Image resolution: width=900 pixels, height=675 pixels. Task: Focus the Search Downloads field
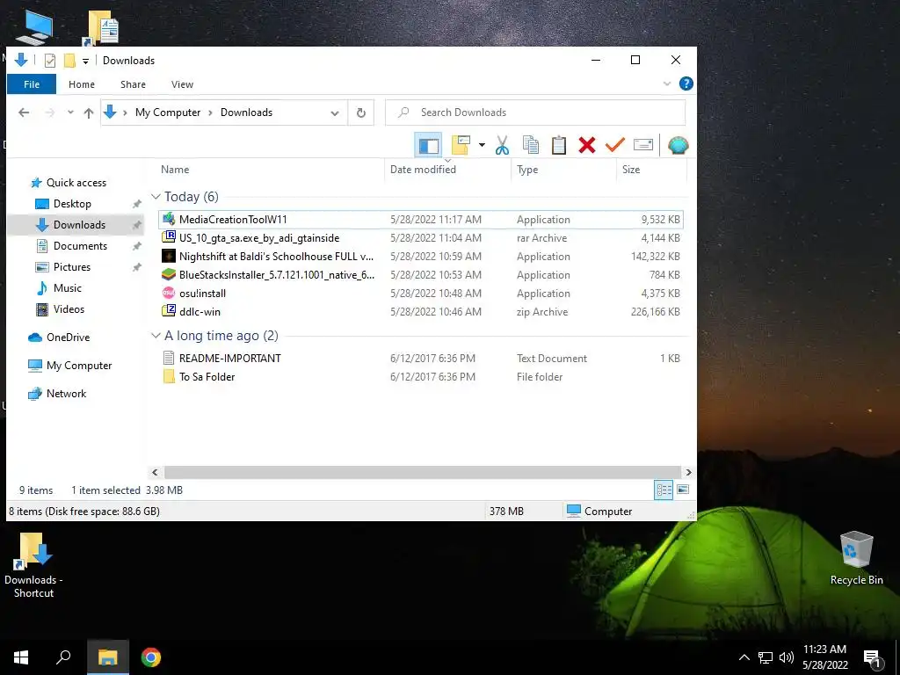(535, 112)
